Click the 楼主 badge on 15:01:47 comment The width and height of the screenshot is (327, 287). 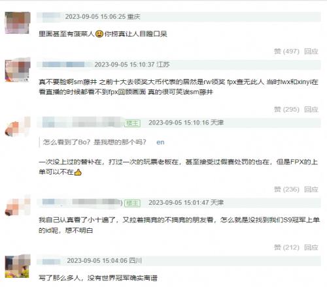pyautogui.click(x=132, y=204)
